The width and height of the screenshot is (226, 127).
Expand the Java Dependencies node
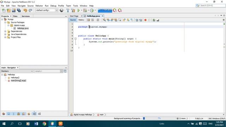[5, 34]
